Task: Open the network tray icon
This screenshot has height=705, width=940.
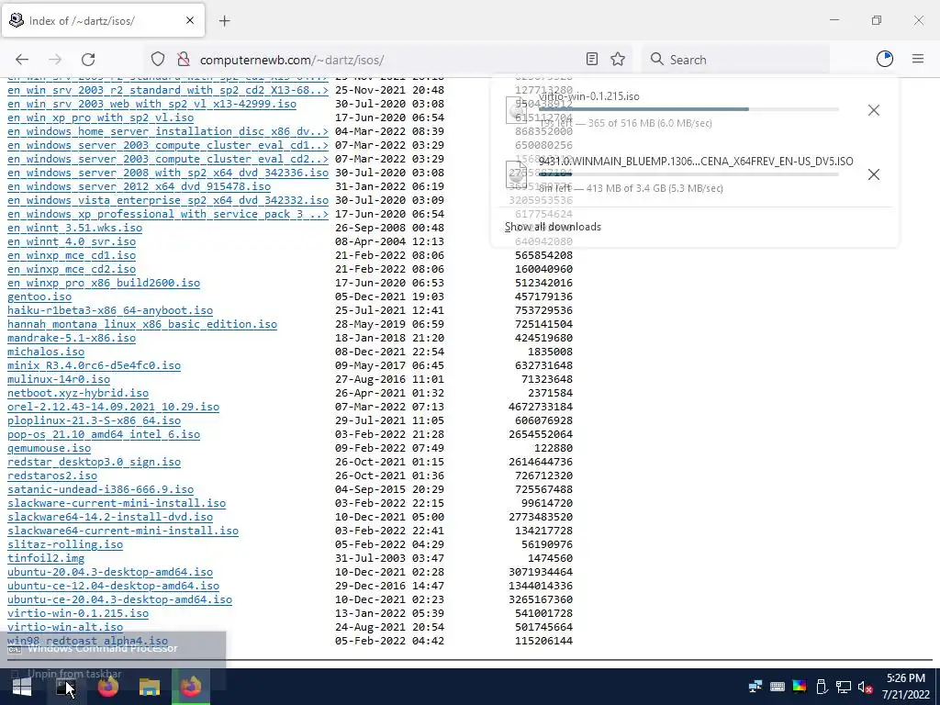Action: pyautogui.click(x=844, y=687)
